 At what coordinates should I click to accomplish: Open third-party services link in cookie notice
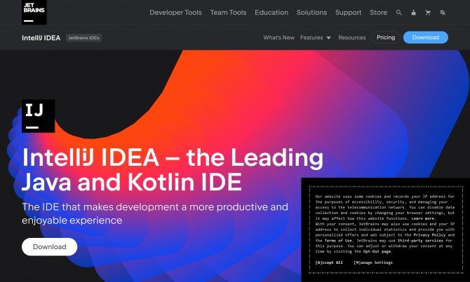[x=420, y=241]
